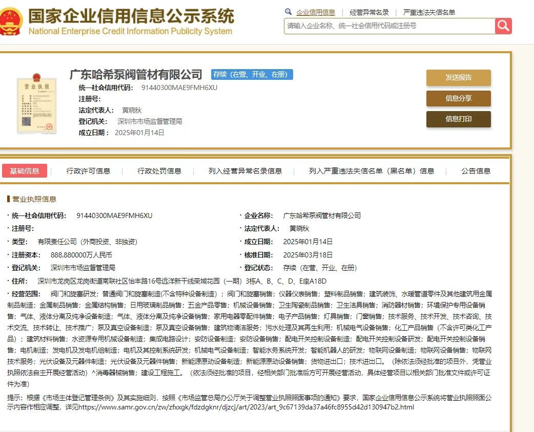This screenshot has width=534, height=432.
Task: Click the English subtitle National Enterprise Credit
Action: pyautogui.click(x=130, y=31)
